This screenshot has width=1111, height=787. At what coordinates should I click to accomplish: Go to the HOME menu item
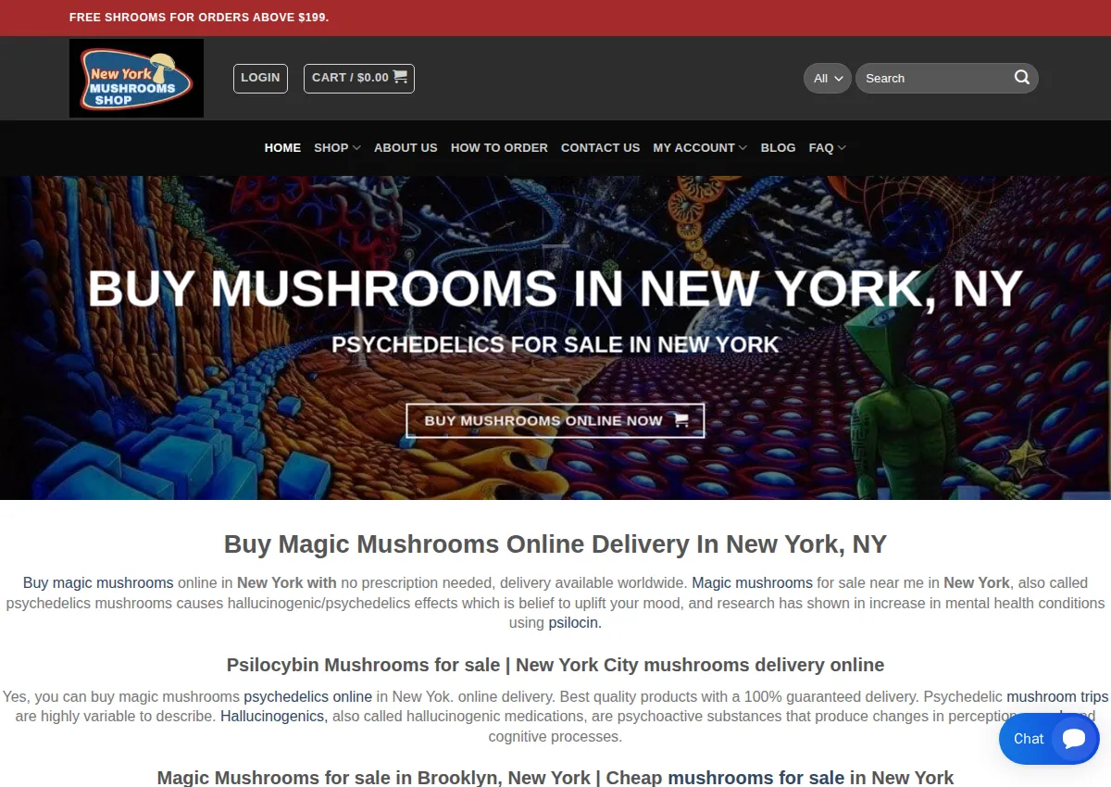[x=282, y=147]
